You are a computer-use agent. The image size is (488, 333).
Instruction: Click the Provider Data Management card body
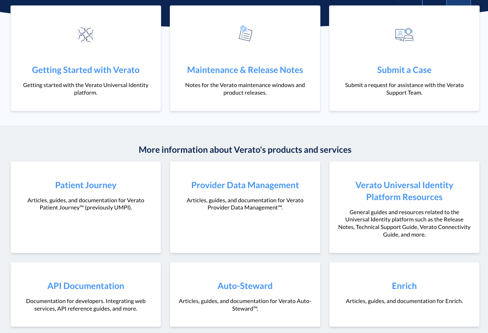pos(245,204)
